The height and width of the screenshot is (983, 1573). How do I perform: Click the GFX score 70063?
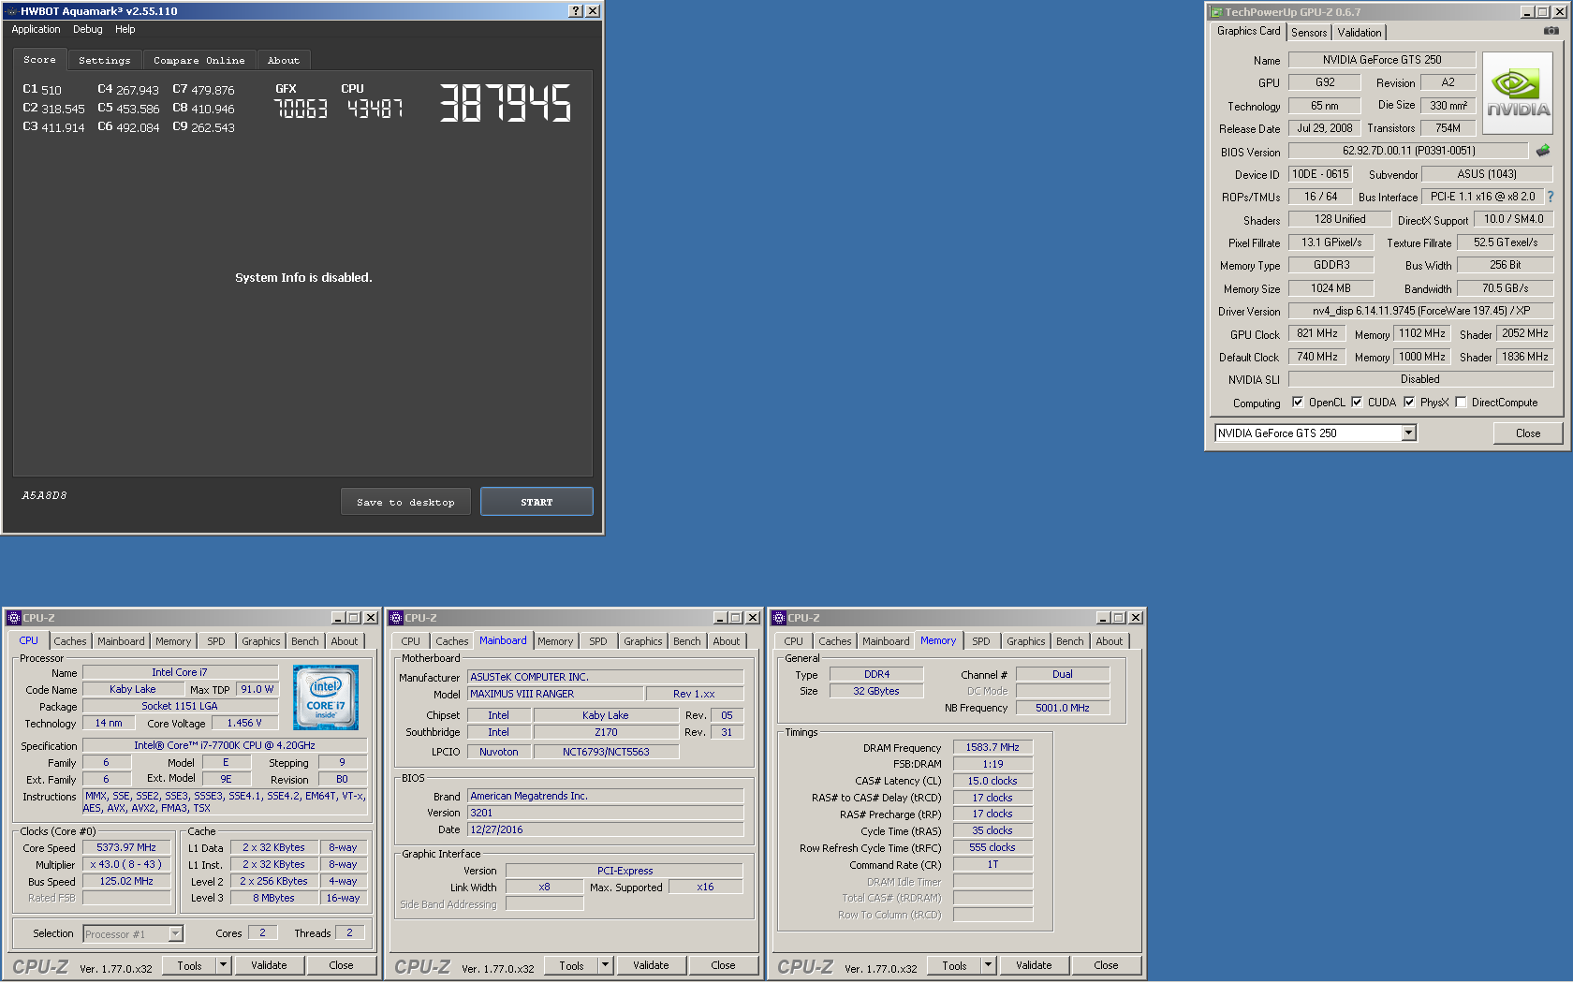coord(301,109)
